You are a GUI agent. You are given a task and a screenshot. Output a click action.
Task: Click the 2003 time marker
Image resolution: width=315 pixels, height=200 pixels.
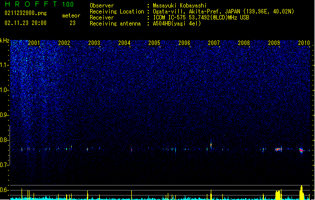94,42
